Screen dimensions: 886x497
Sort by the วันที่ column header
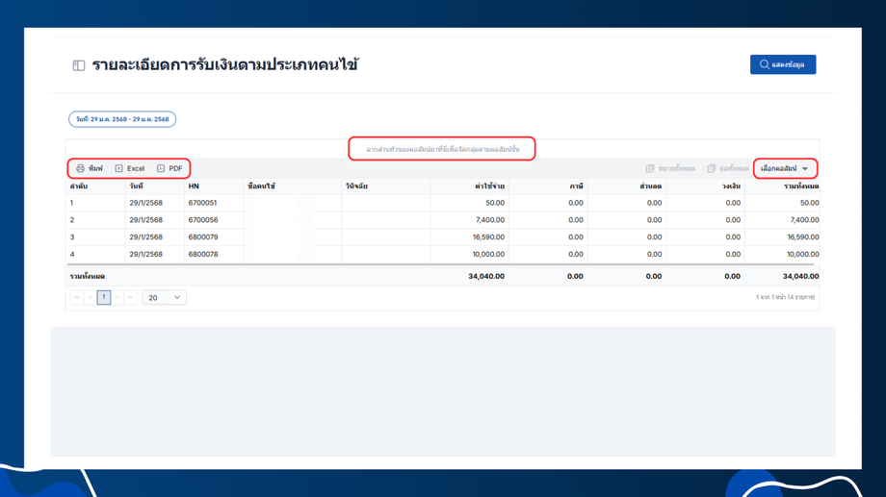click(136, 186)
